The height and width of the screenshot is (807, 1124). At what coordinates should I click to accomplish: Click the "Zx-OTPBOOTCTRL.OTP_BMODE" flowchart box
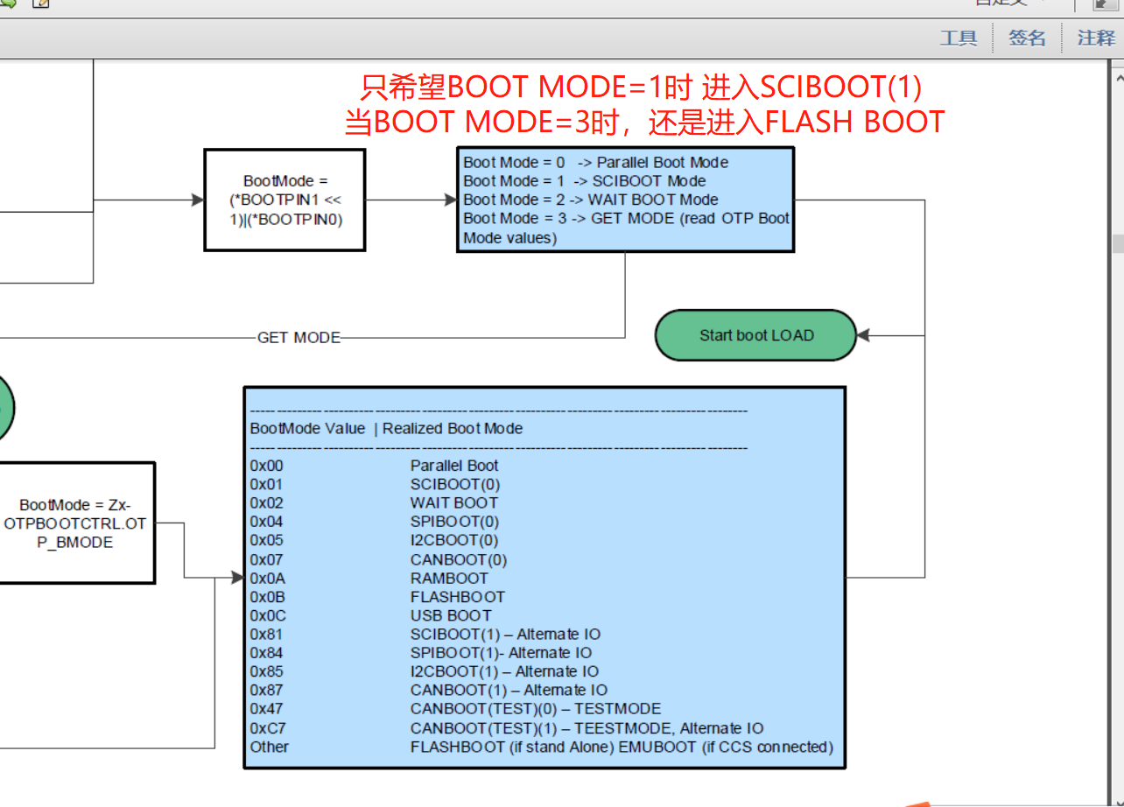(75, 523)
